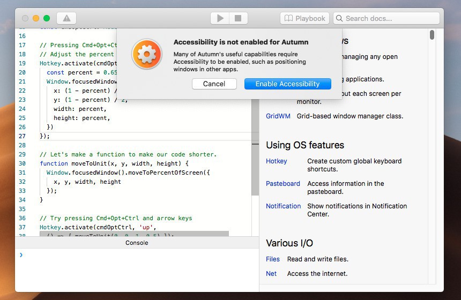Select the Pasteboard docs link

[283, 184]
